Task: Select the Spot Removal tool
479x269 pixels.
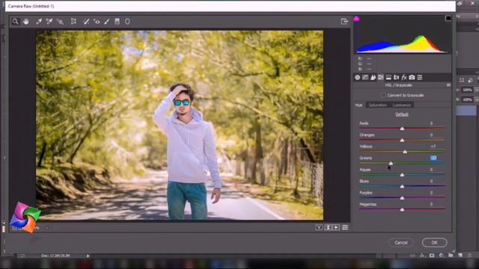Action: 86,22
